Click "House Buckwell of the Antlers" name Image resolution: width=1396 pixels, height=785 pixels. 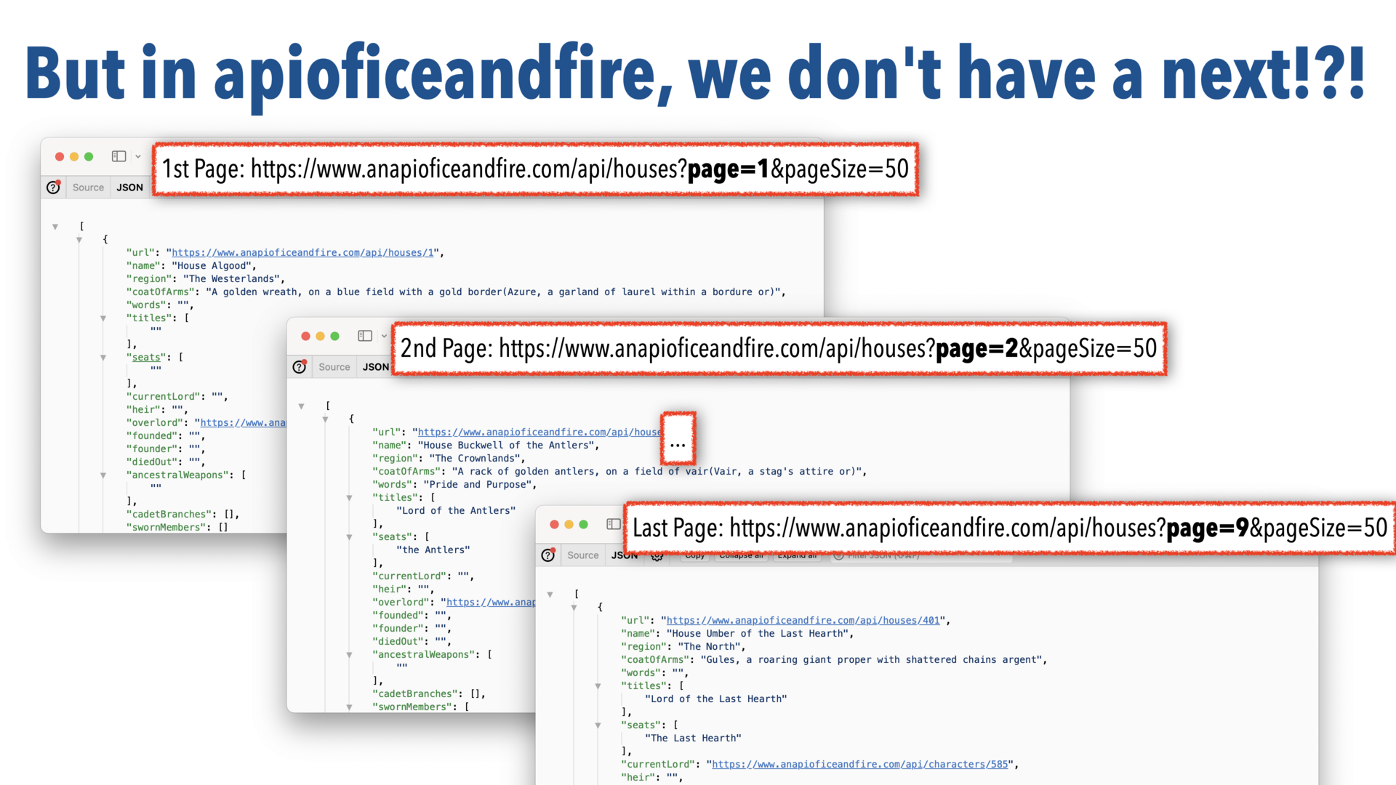[x=508, y=446]
